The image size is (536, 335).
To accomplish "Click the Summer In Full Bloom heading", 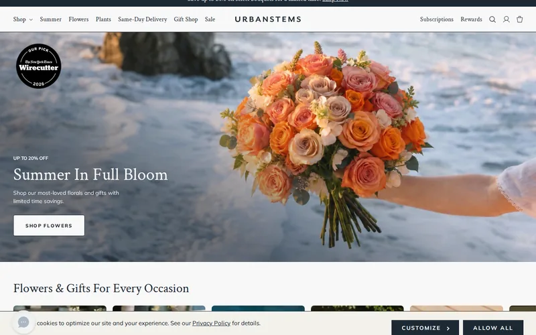I will pos(90,175).
